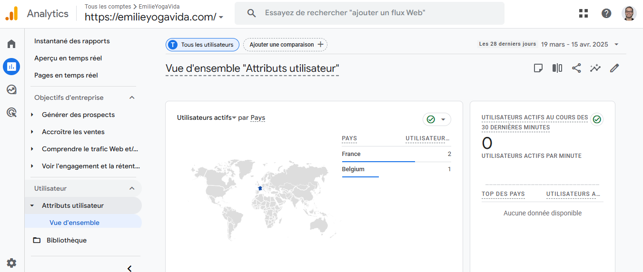Click France highlighted on the world map
This screenshot has width=643, height=272.
[260, 188]
